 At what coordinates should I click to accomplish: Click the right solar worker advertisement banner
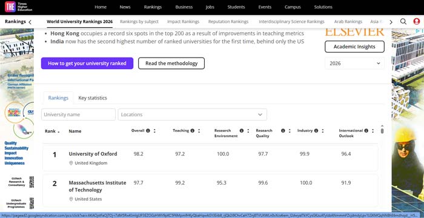[408, 121]
